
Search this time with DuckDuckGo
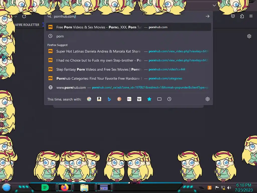pos(119,99)
